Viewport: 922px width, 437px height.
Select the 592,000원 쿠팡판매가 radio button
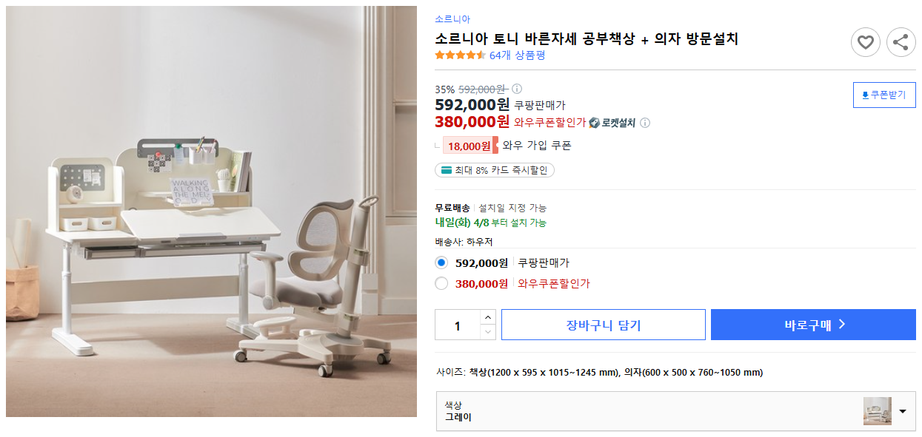tap(442, 261)
